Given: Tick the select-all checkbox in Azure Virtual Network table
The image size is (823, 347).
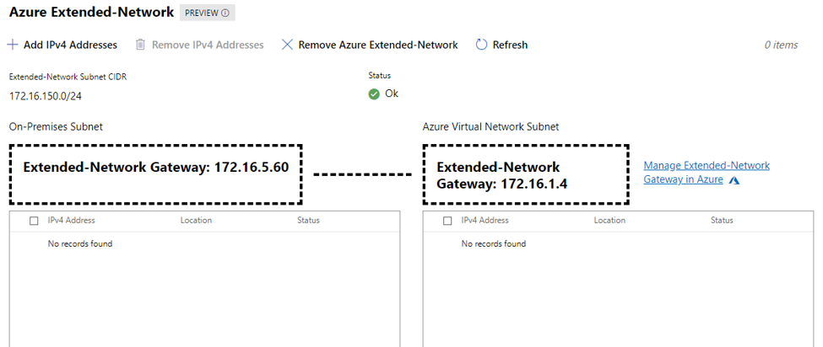Looking at the screenshot, I should (x=447, y=221).
